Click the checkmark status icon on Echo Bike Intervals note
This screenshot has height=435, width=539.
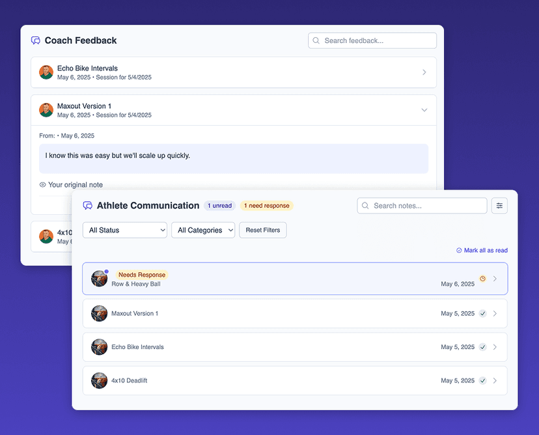(x=482, y=347)
